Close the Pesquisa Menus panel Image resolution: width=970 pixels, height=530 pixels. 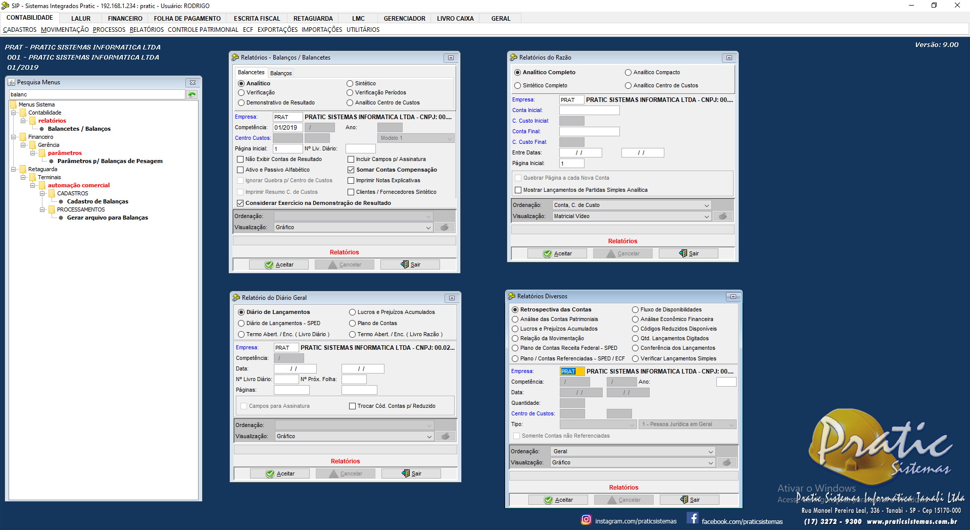[x=192, y=82]
